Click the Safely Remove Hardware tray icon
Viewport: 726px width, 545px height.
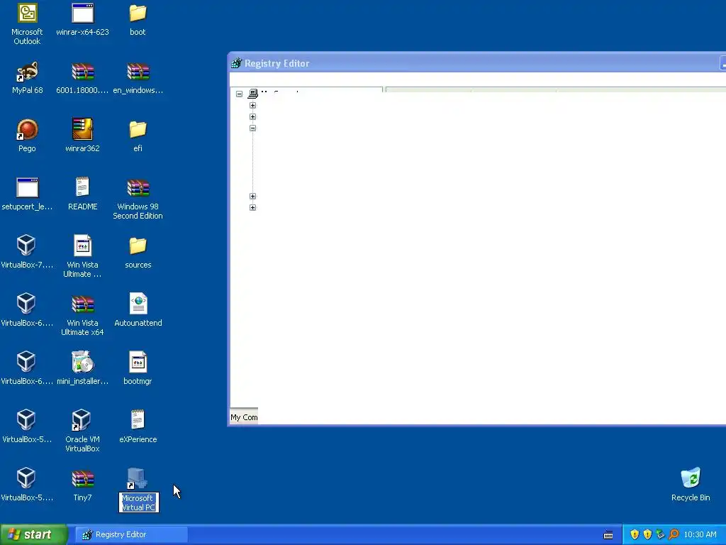(x=661, y=535)
